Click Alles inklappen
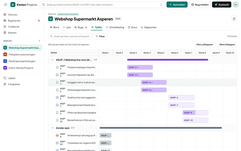 click(227, 44)
